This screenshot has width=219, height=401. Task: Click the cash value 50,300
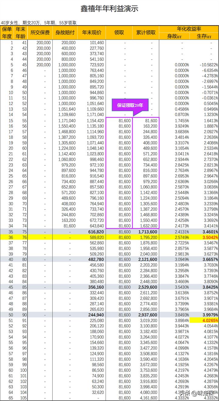(98, 387)
